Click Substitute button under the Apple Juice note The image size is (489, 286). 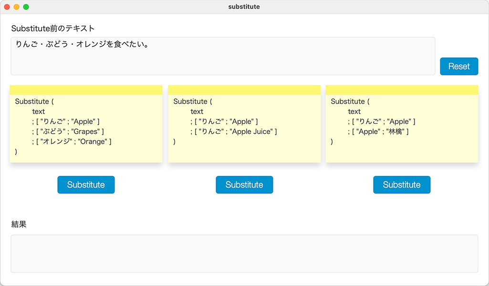[x=244, y=184]
